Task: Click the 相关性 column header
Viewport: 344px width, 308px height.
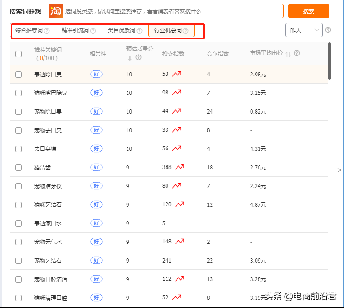Action: click(98, 54)
